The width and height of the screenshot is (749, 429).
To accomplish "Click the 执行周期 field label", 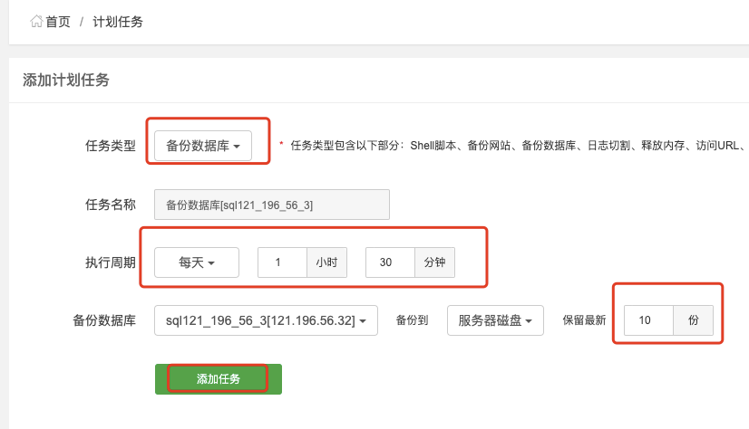I will click(111, 262).
